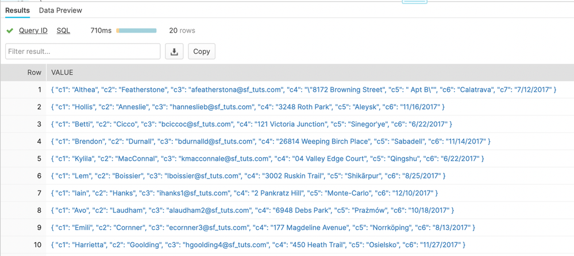Click the Kylila MacConnal row value
Screen dimensions: 574x256
point(267,159)
